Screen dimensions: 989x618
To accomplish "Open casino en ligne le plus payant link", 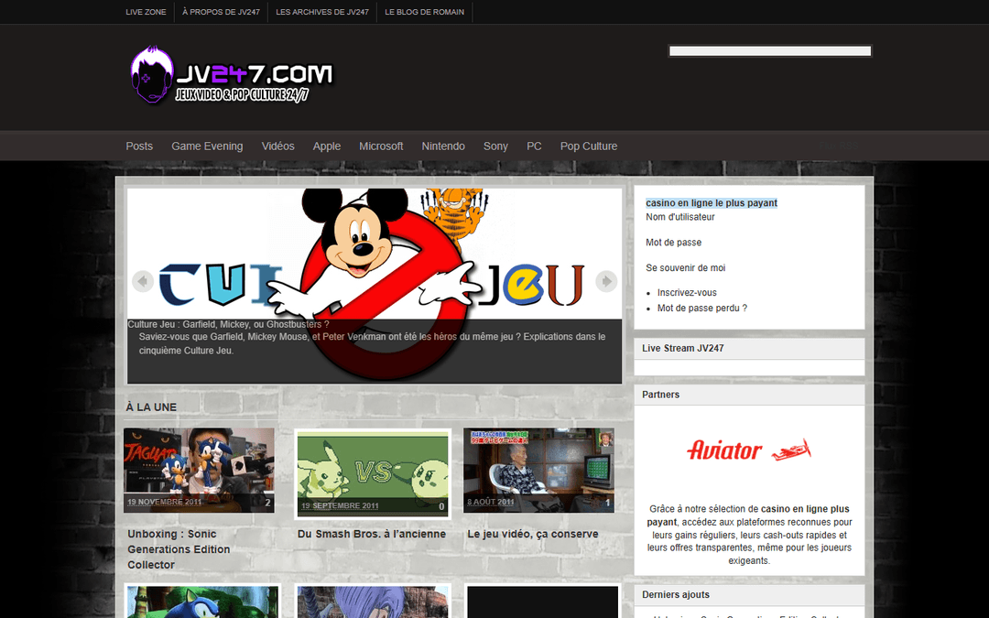I will [x=712, y=203].
